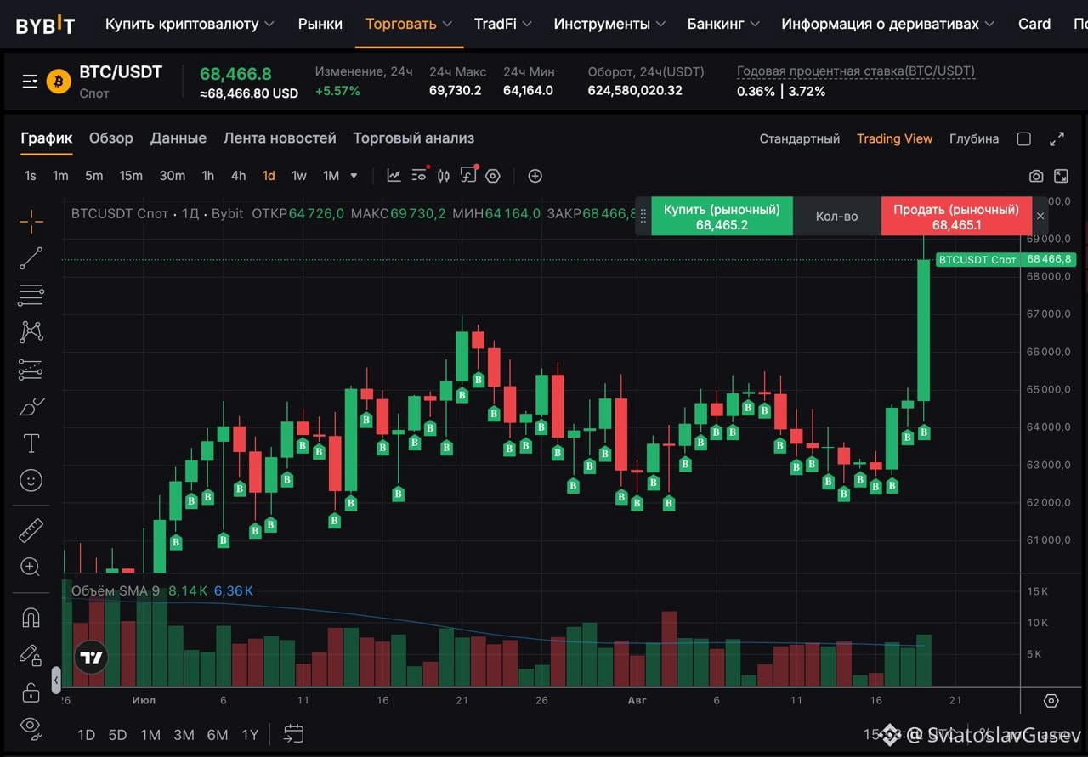Select the Trading View chart mode
Viewport: 1088px width, 757px height.
[894, 138]
